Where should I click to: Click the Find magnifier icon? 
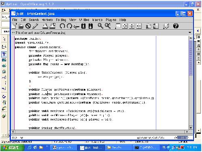pos(100,26)
